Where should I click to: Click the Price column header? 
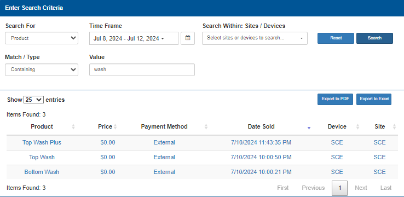pyautogui.click(x=105, y=127)
